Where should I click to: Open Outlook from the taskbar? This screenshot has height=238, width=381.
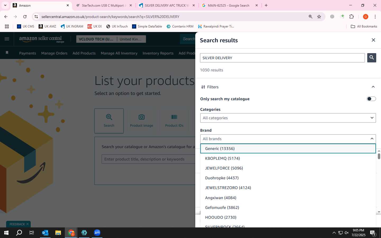tap(45, 233)
